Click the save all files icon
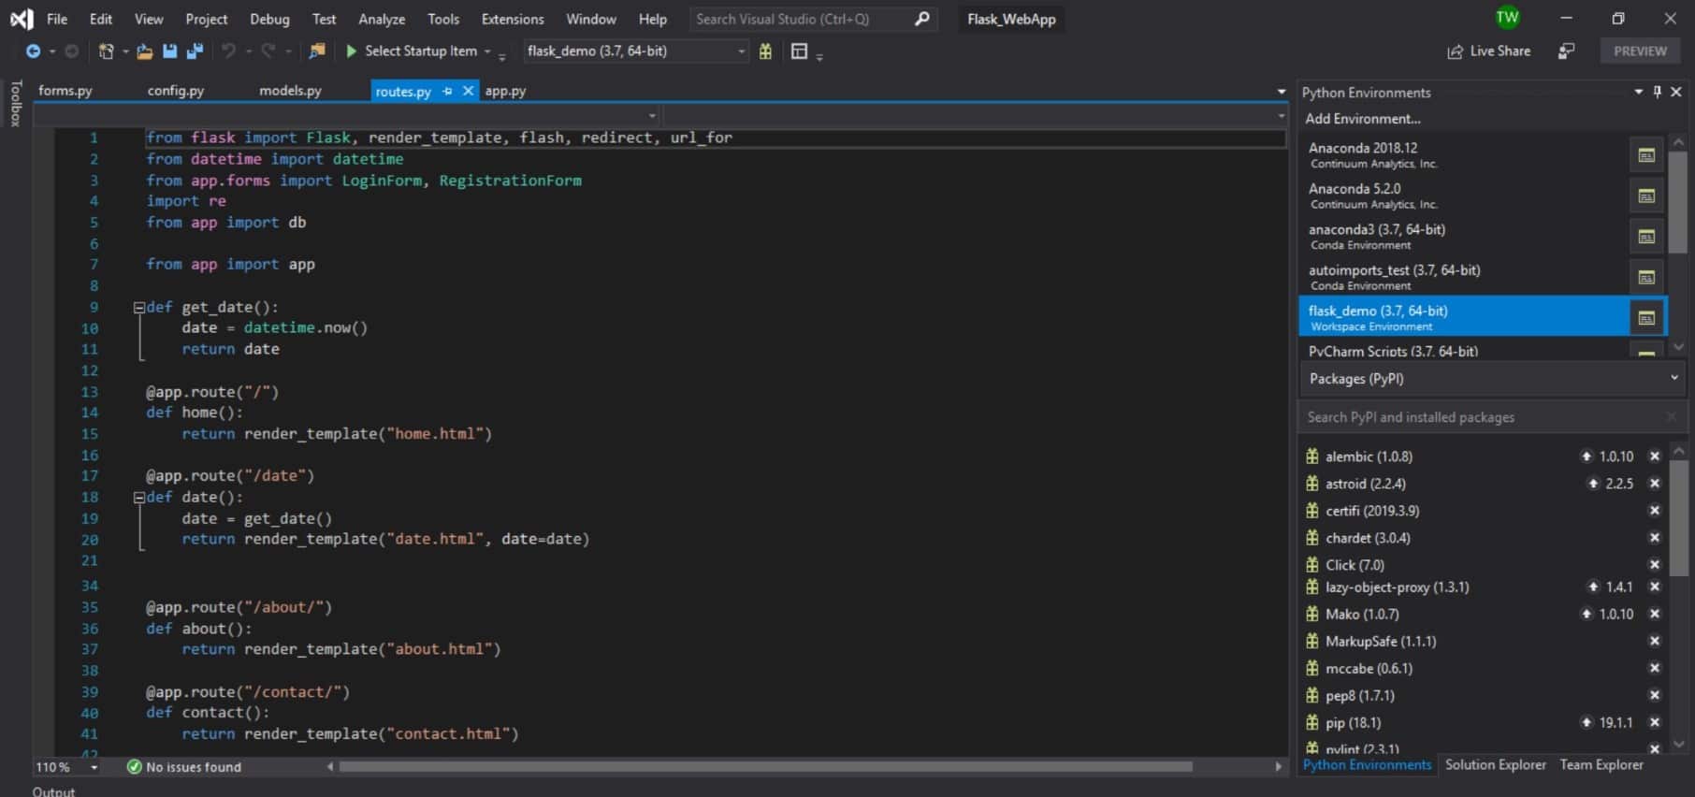The width and height of the screenshot is (1695, 797). tap(195, 51)
